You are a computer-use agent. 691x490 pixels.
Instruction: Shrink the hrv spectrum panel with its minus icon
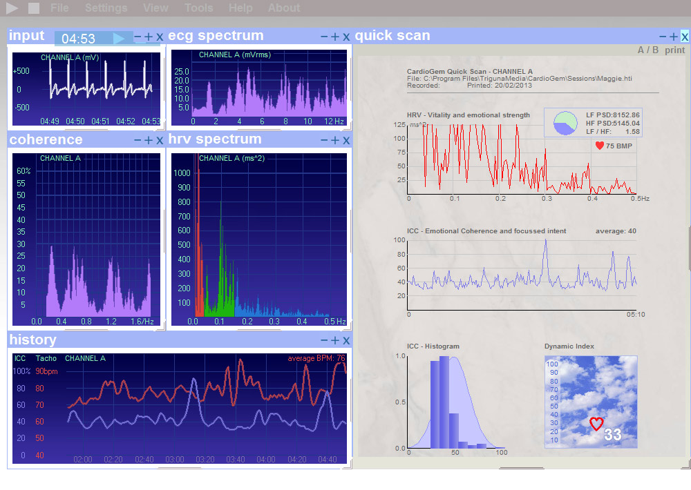coord(324,140)
